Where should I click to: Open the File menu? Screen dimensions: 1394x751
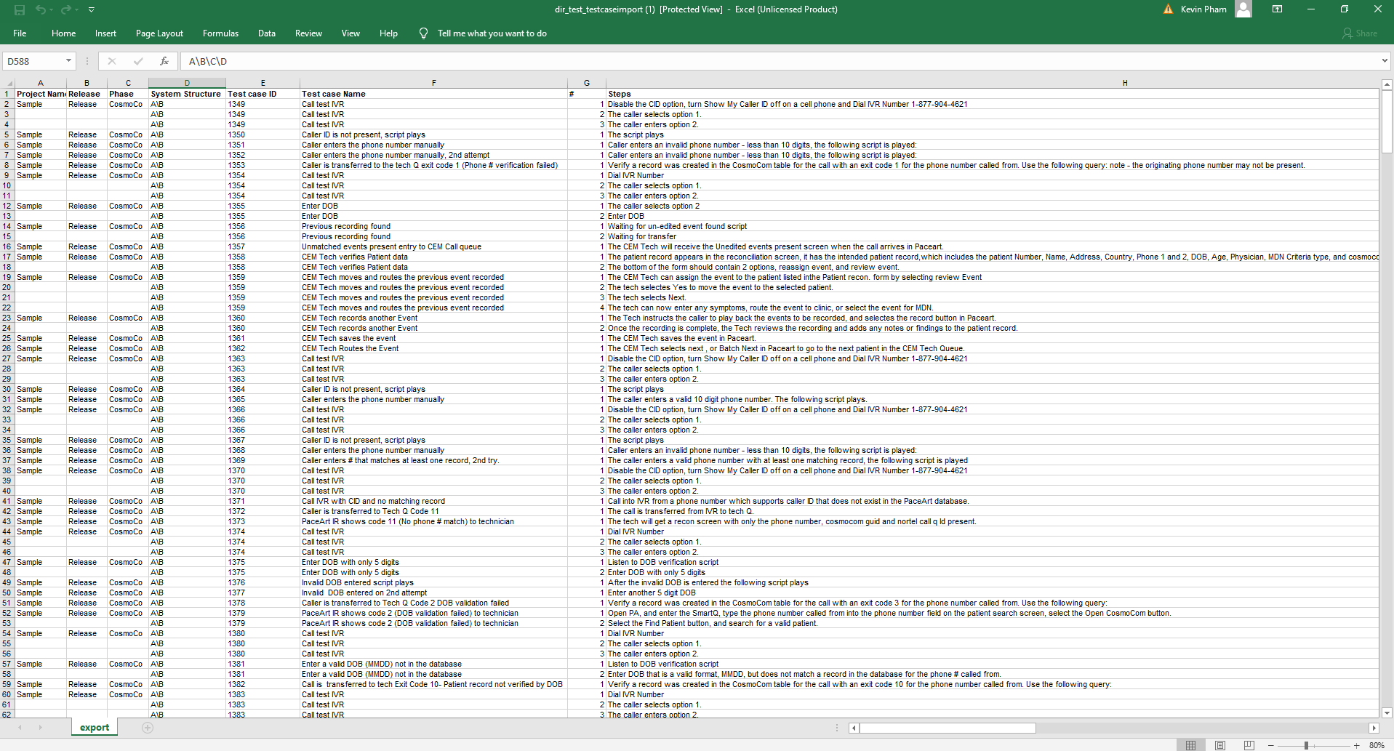point(20,33)
